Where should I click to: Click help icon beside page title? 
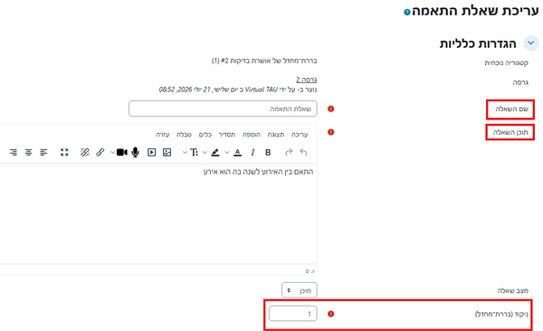click(x=407, y=12)
